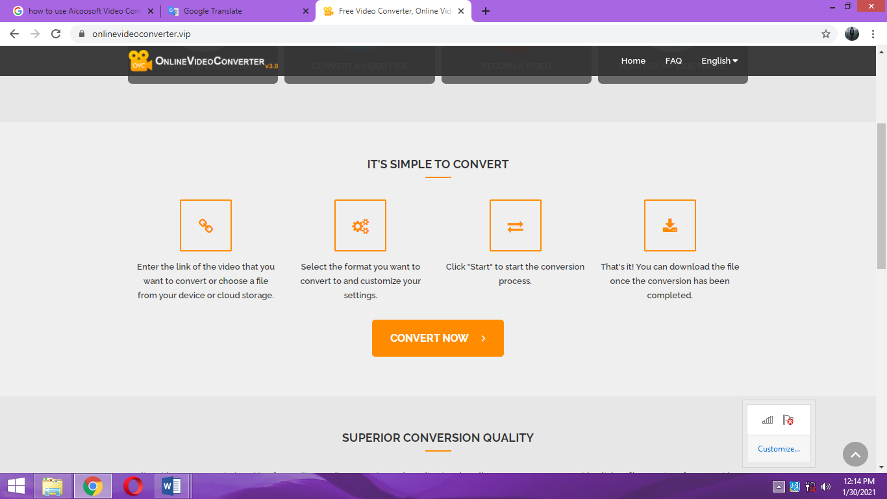The image size is (887, 499).
Task: Open File Explorer from taskbar
Action: click(53, 486)
